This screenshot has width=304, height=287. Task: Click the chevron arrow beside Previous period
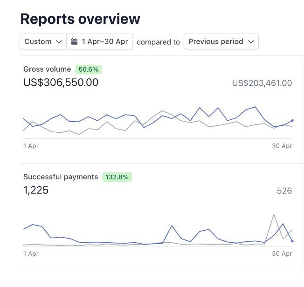pos(251,41)
